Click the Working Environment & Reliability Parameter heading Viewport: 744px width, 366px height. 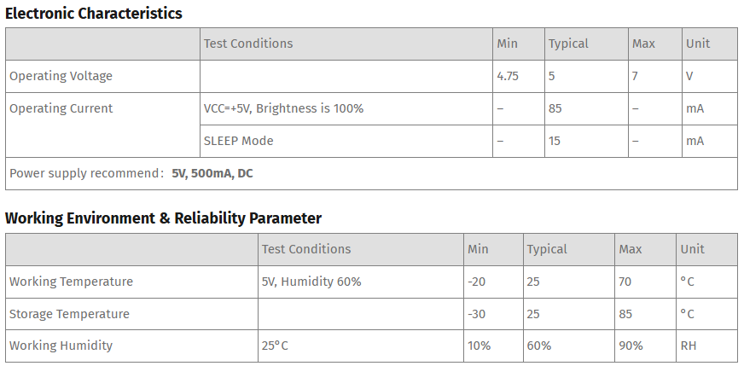coord(163,218)
